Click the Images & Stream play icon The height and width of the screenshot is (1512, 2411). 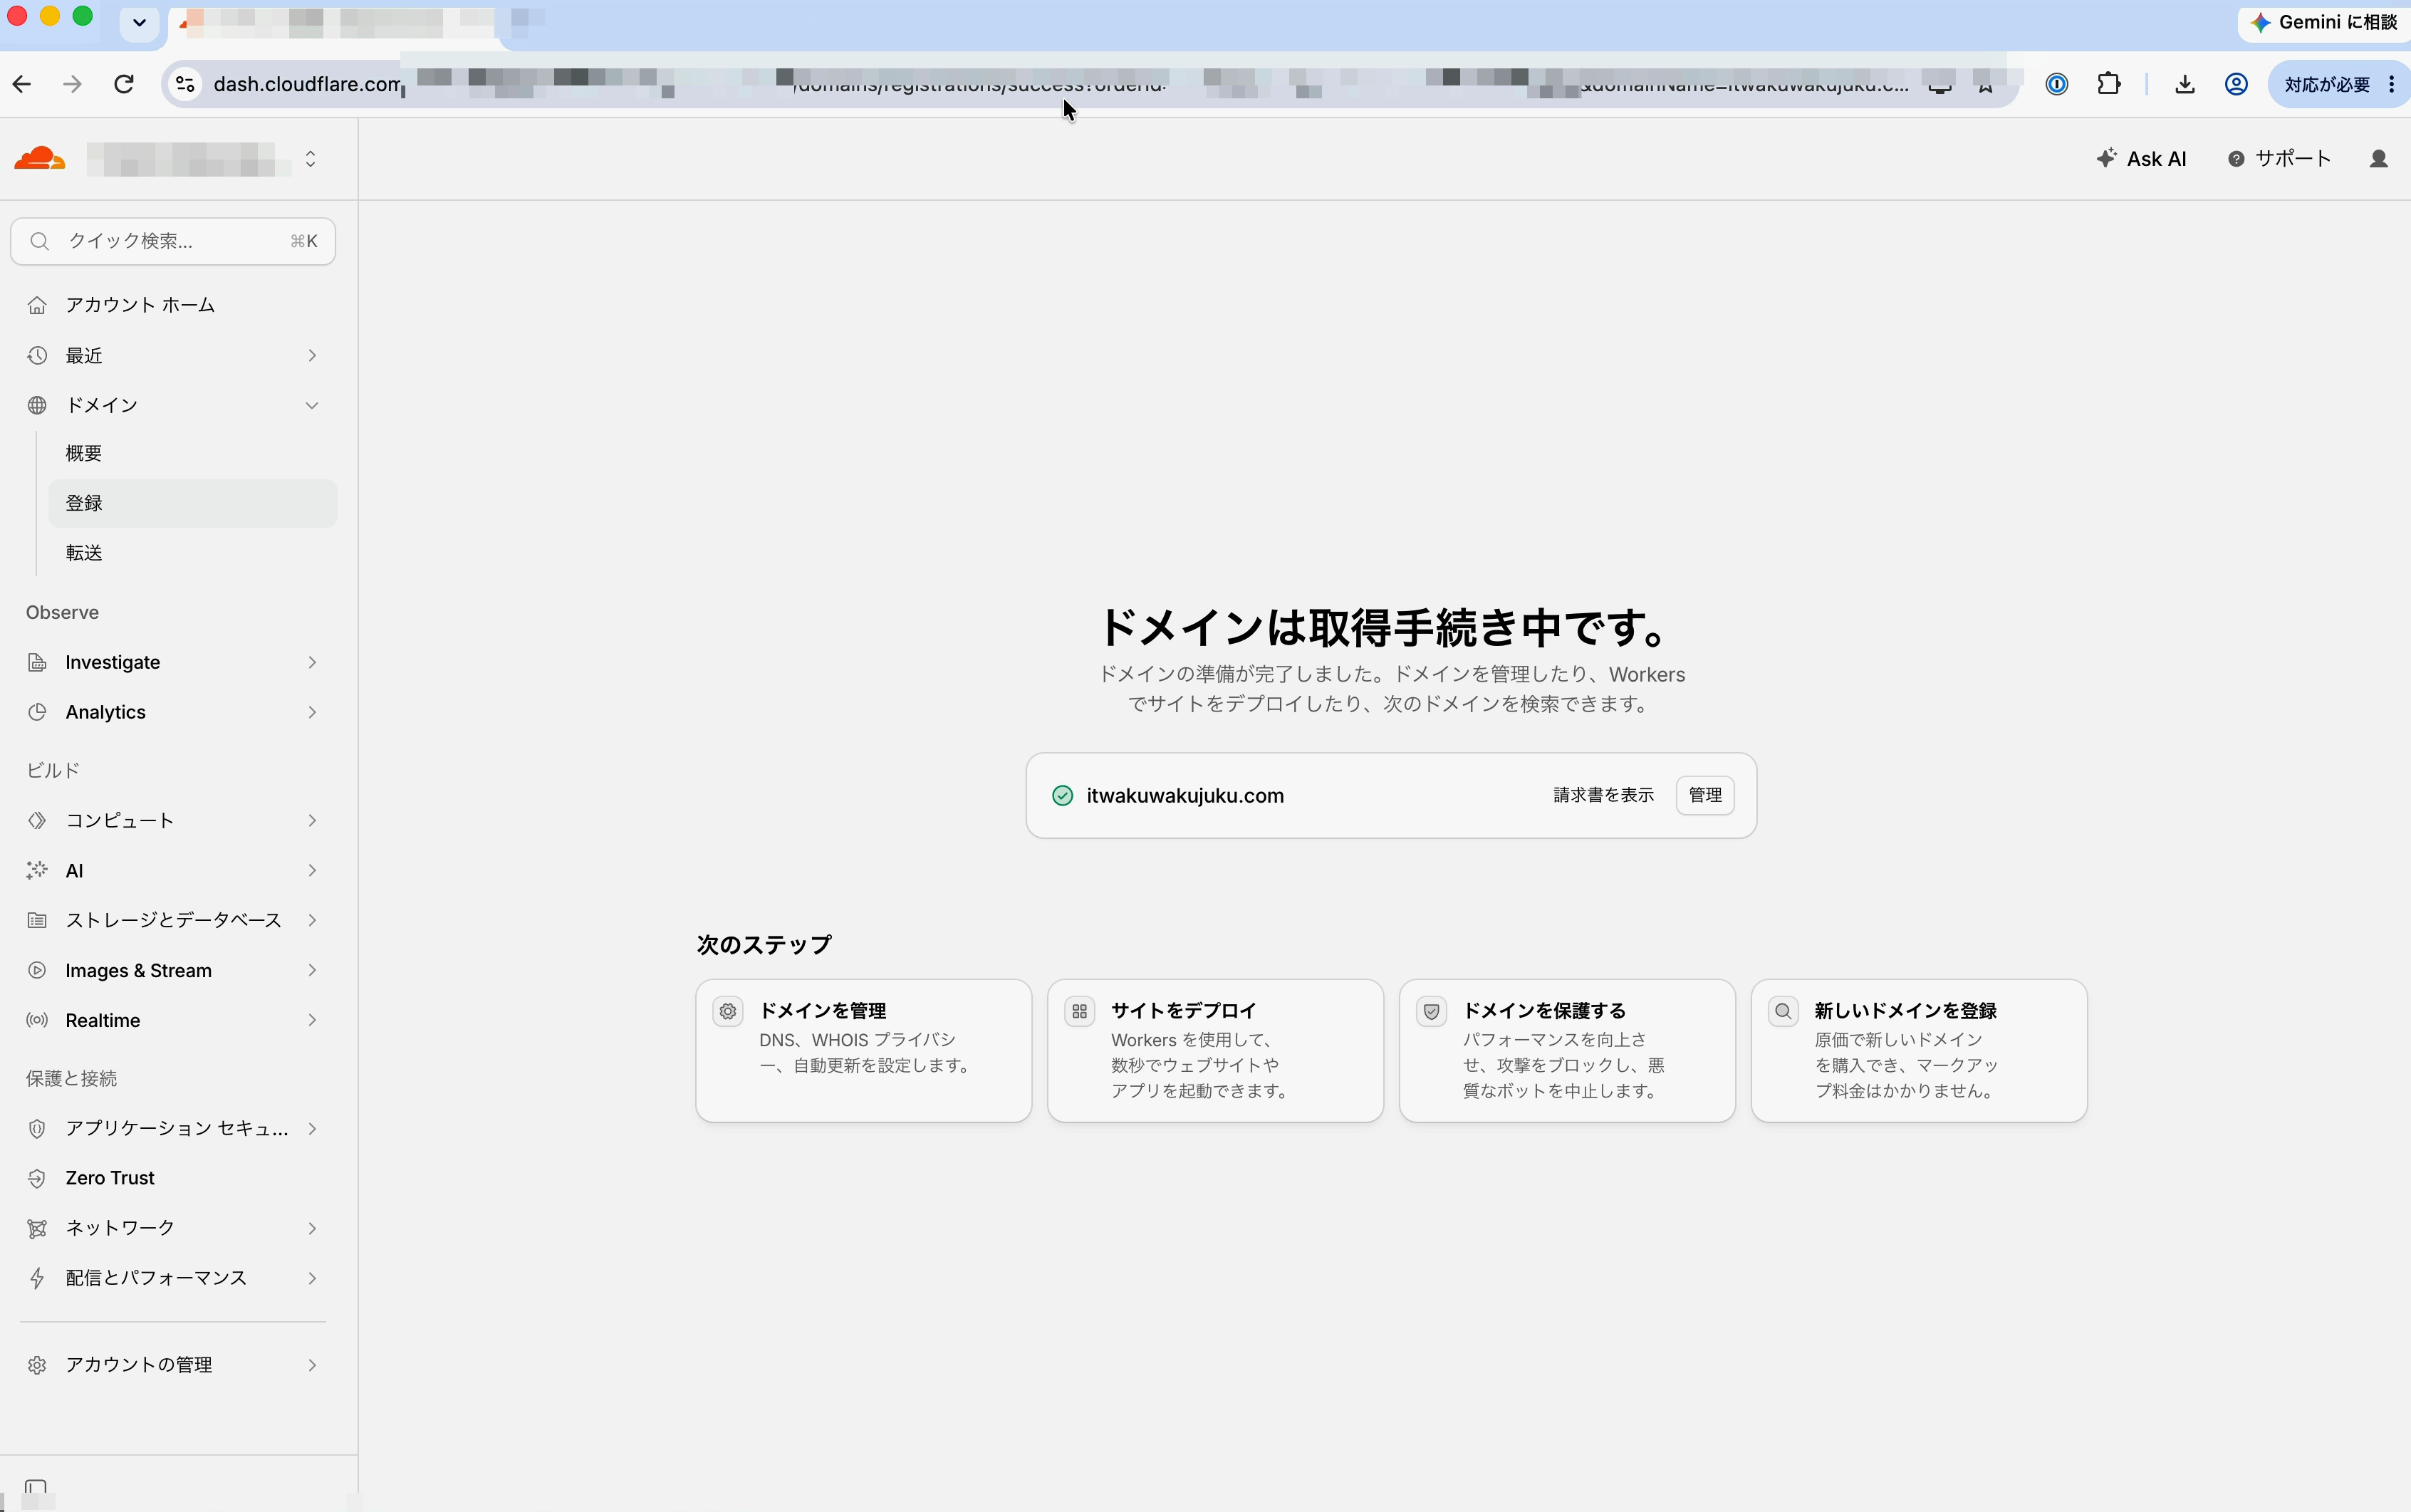37,970
